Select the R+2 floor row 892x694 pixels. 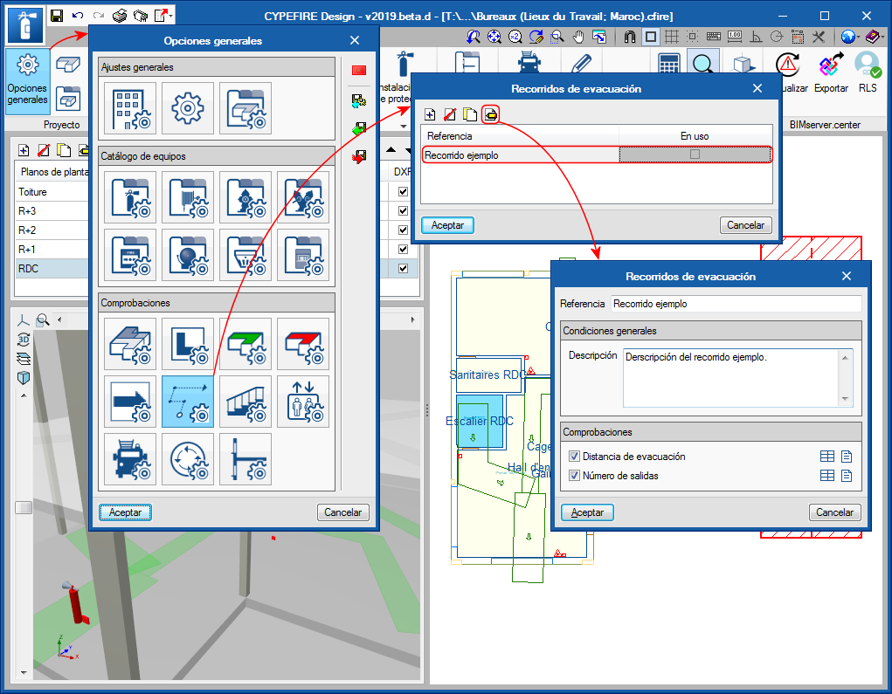(x=52, y=230)
